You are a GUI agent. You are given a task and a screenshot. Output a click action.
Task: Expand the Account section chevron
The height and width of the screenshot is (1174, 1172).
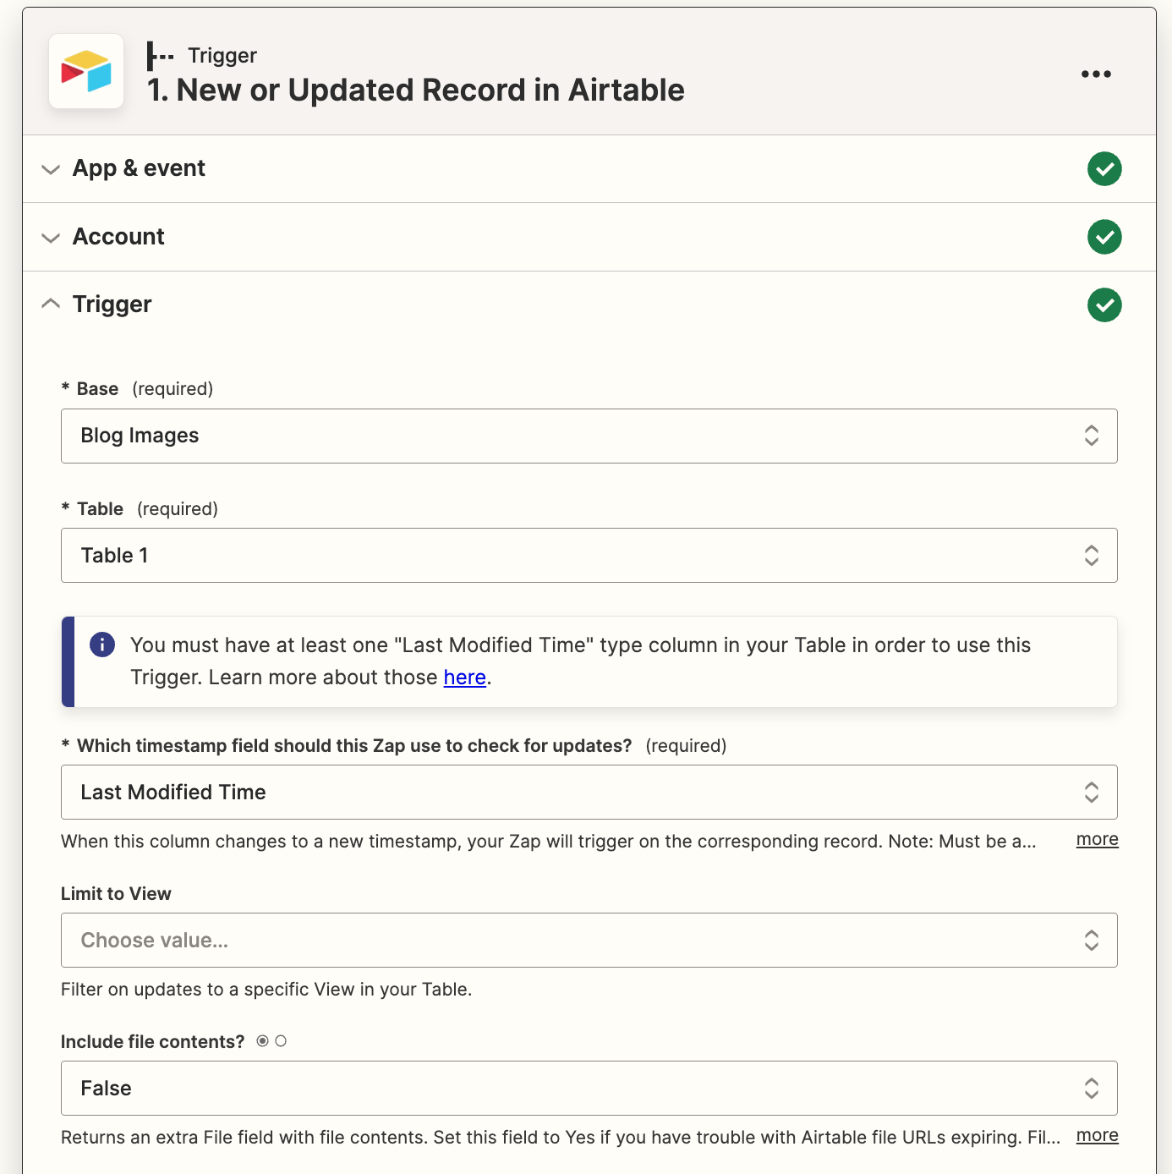coord(51,238)
